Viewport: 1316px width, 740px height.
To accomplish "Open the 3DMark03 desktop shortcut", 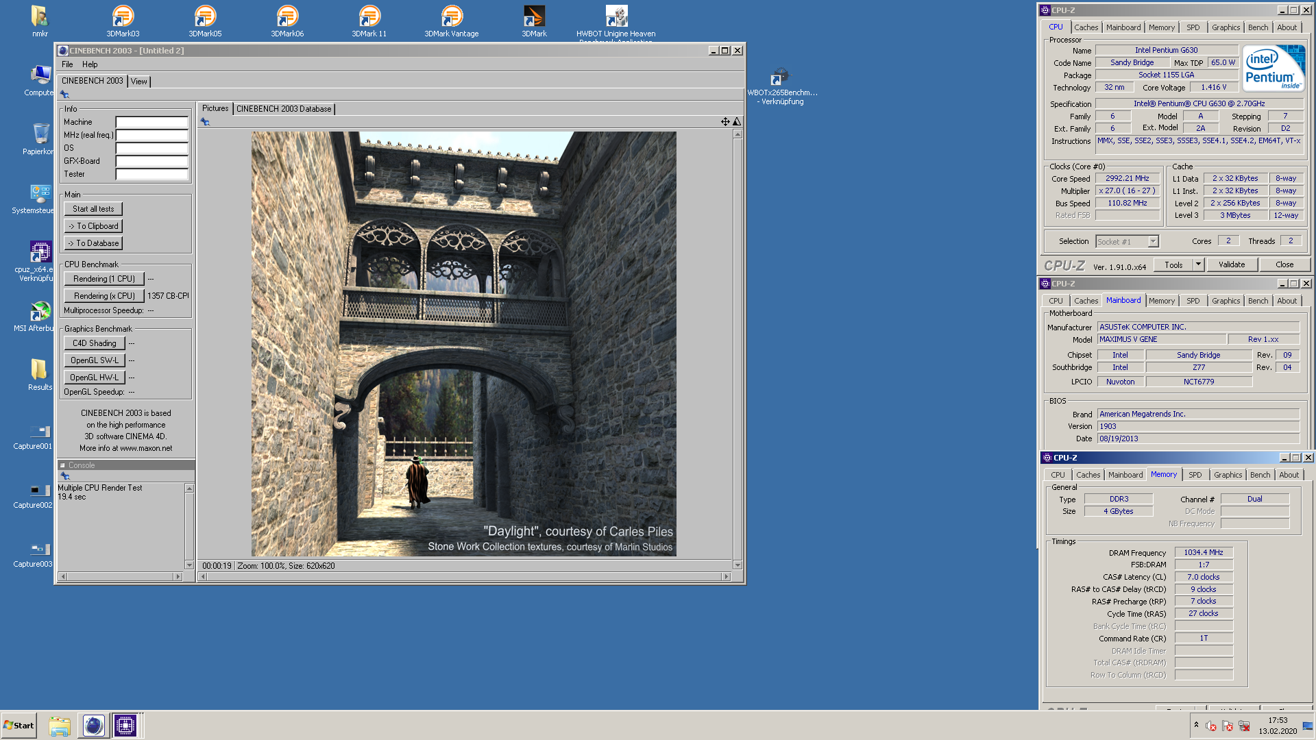I will point(123,21).
